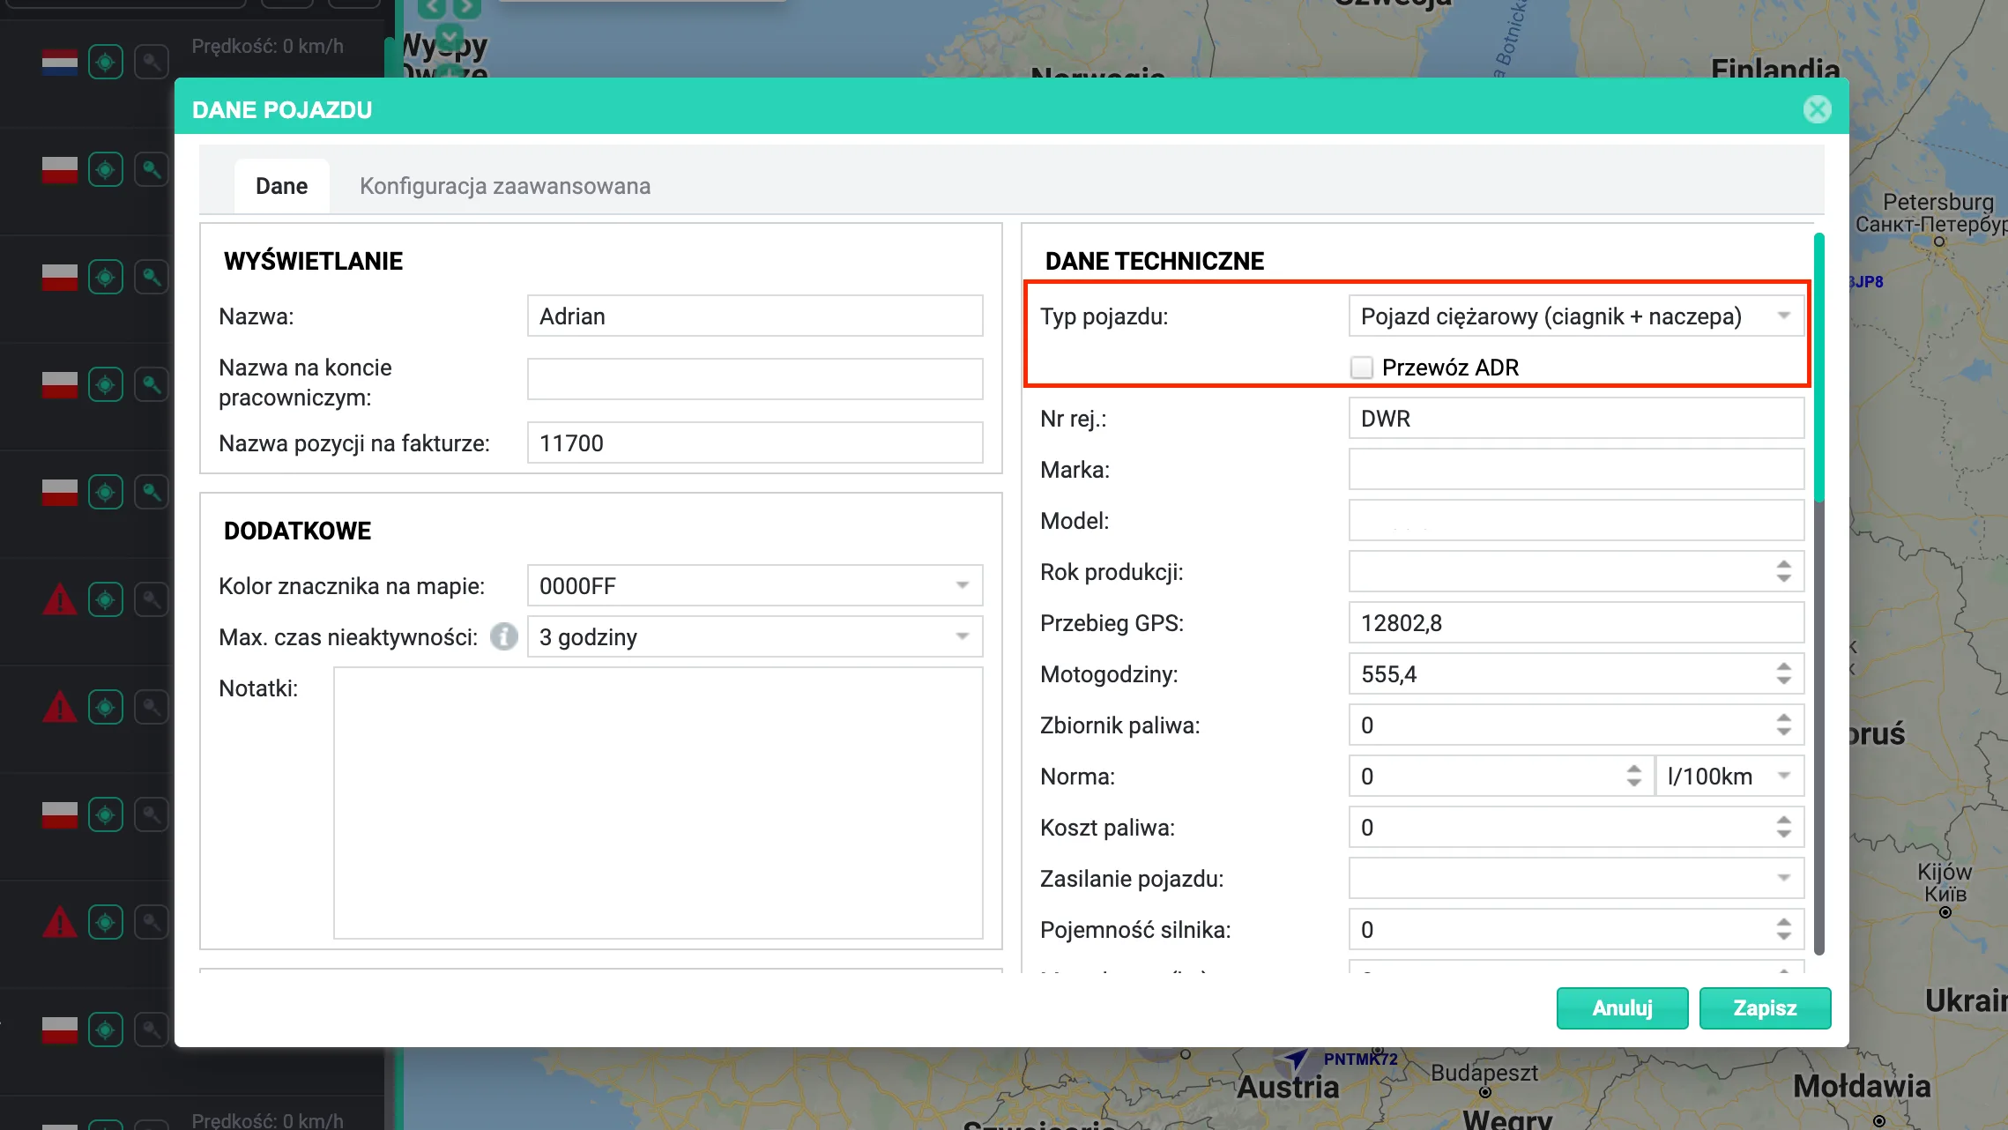
Task: Click the Model input field
Action: 1576,520
